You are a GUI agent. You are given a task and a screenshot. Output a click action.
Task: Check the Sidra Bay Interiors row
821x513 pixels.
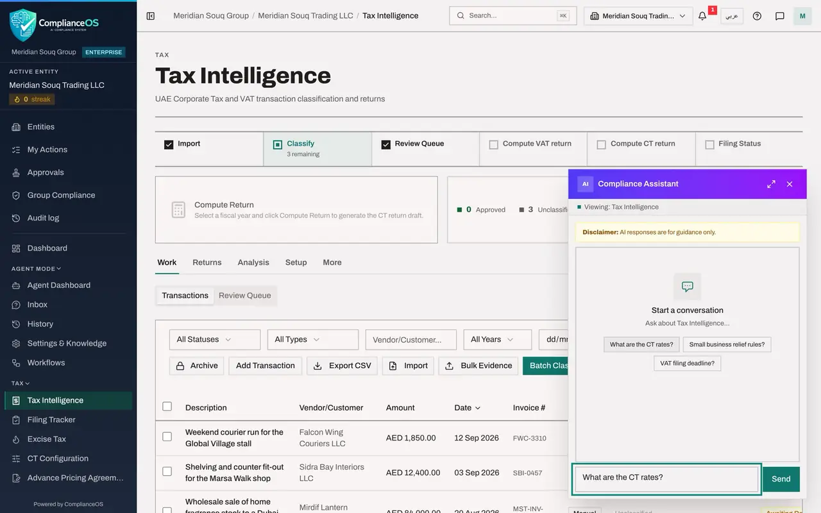pyautogui.click(x=167, y=471)
